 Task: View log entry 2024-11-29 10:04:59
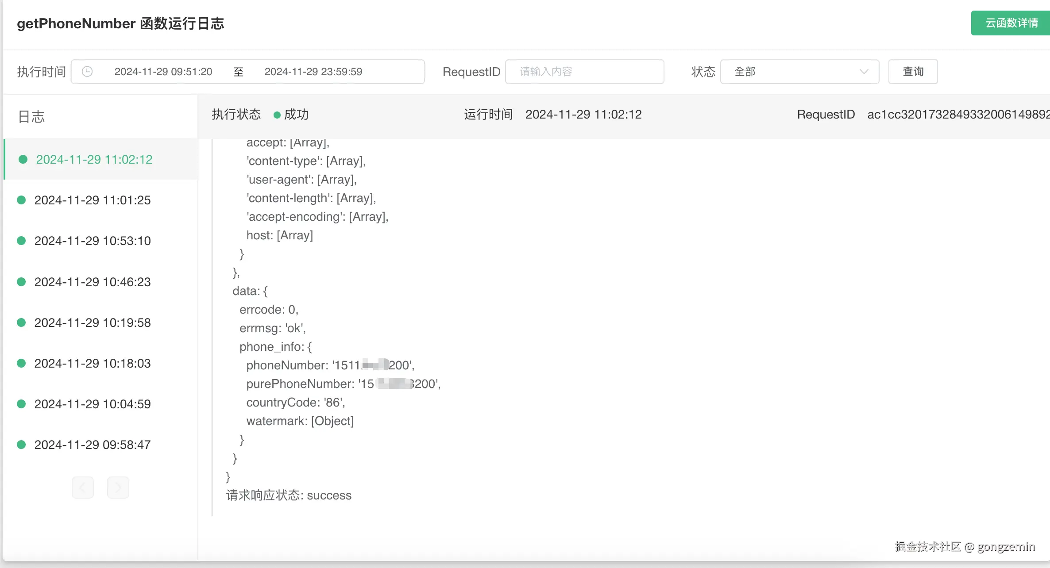click(93, 404)
